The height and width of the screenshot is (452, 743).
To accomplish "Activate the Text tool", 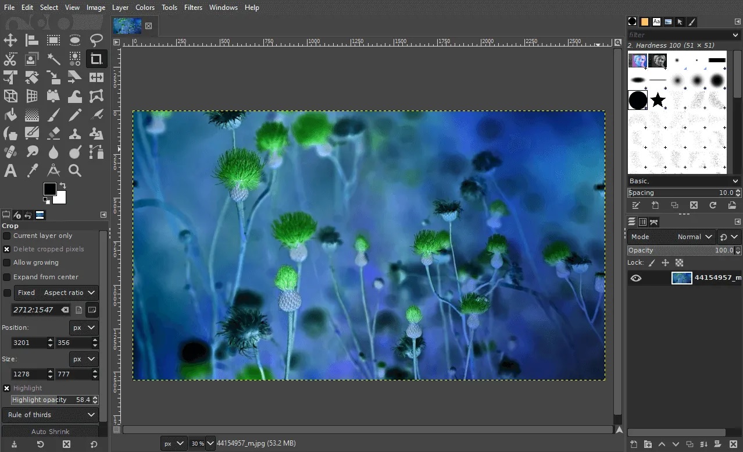I will (10, 170).
